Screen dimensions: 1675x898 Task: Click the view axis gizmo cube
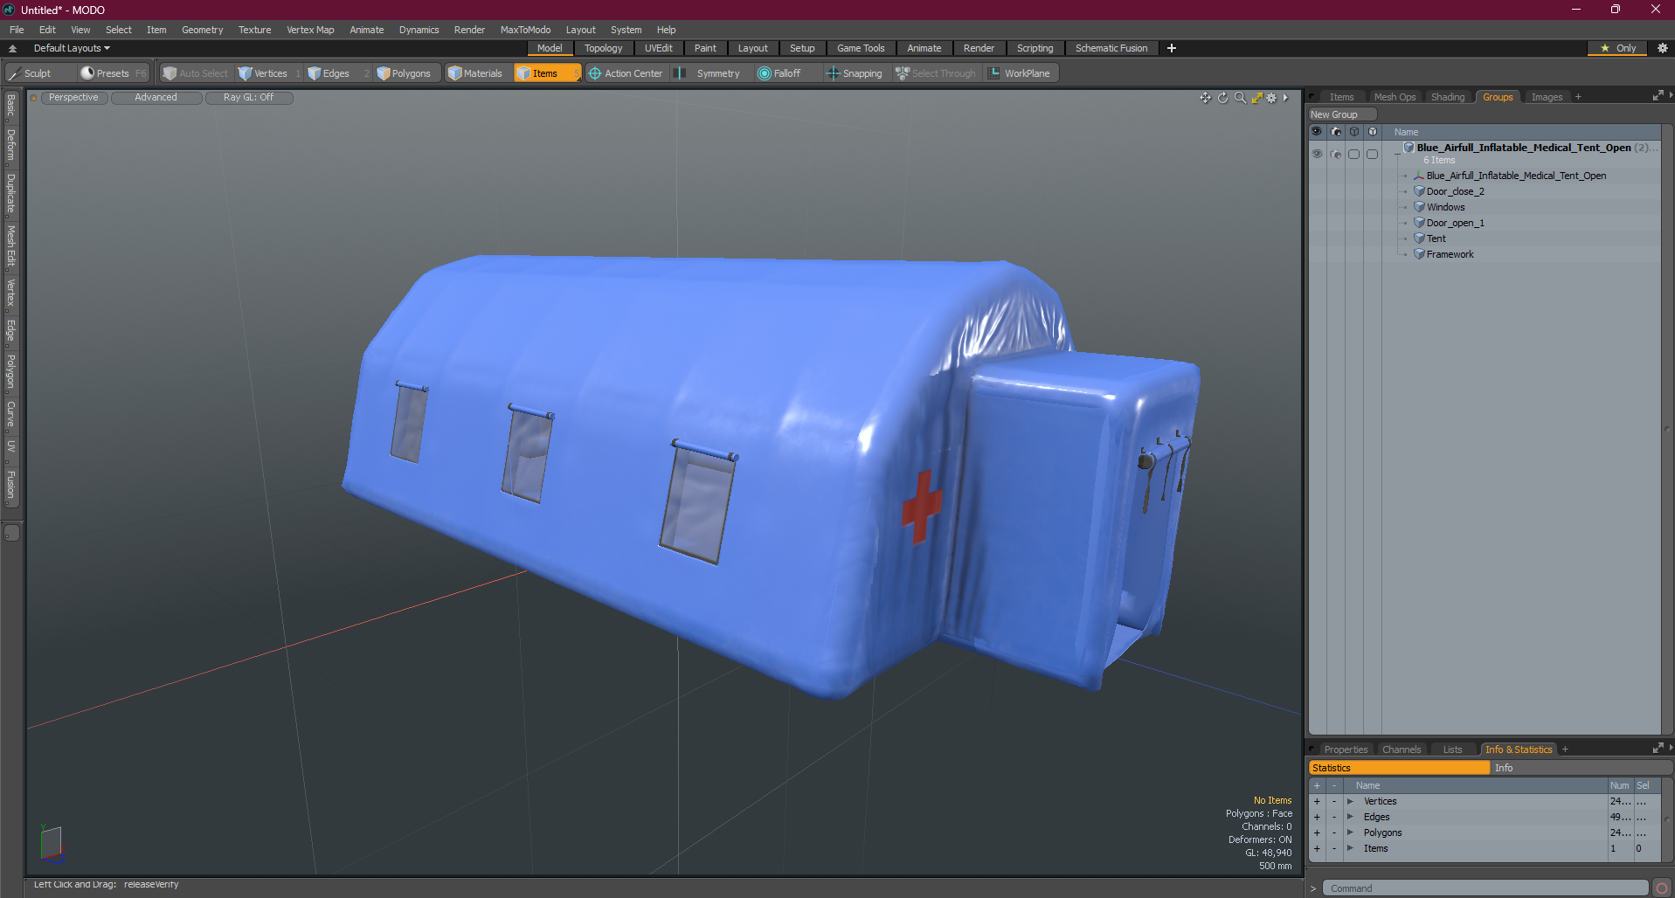click(x=51, y=843)
